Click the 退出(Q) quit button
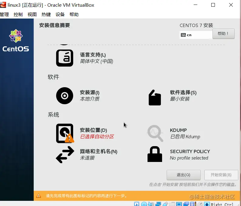Image resolution: width=241 pixels, height=206 pixels. pos(184,175)
